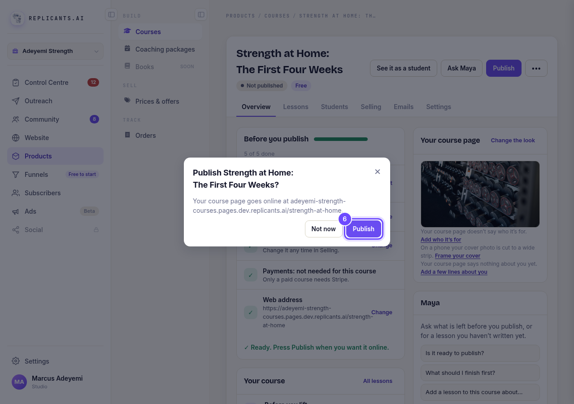Click the course cover photo thumbnail
The width and height of the screenshot is (574, 404).
click(x=480, y=194)
